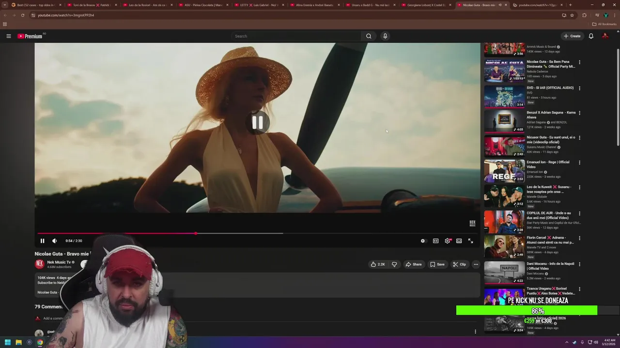Open options for 'SVD - SI IAR' video
The width and height of the screenshot is (620, 348).
(x=579, y=88)
